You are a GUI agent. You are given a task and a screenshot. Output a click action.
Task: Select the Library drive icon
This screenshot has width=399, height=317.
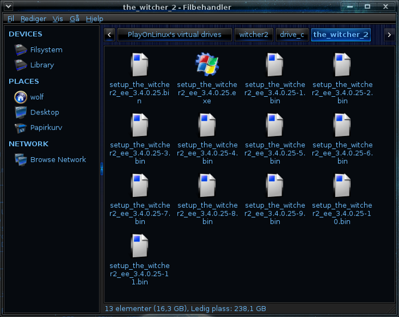click(21, 65)
